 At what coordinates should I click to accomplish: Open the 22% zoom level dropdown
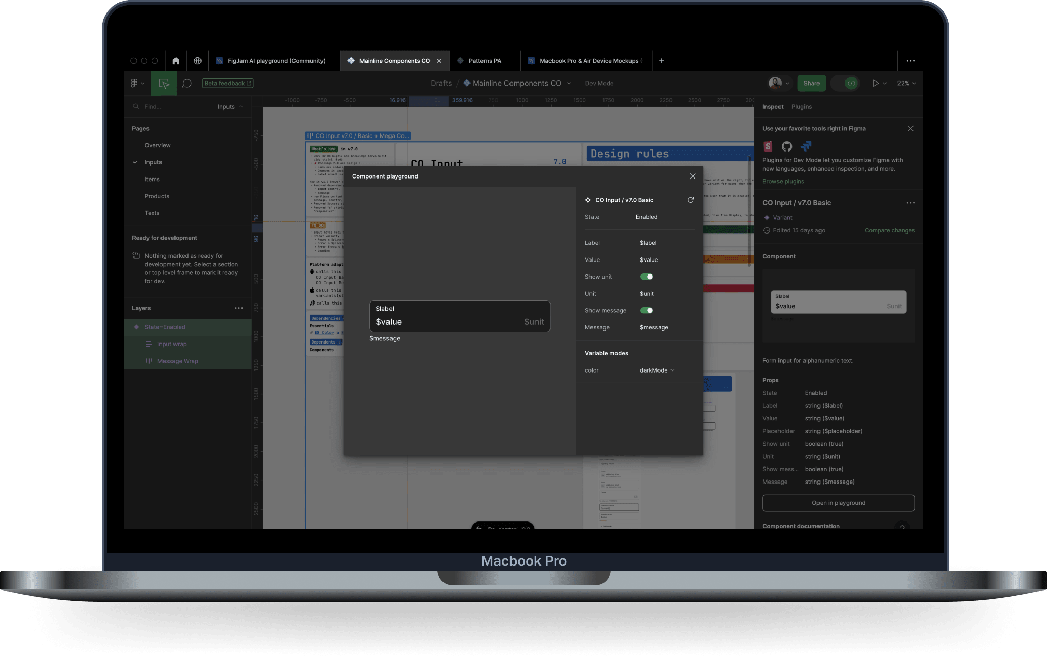(906, 83)
